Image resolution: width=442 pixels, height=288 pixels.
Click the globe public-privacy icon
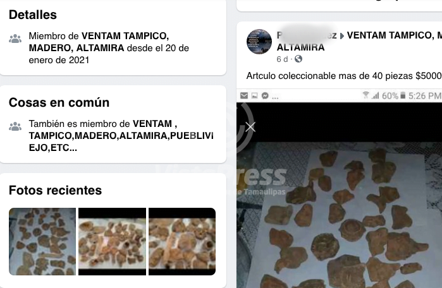(x=298, y=59)
